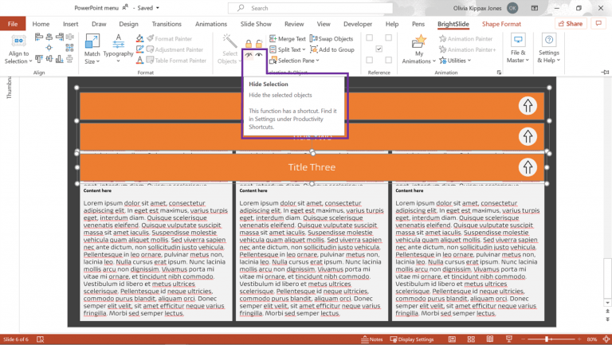
Task: Click the Align Bottom icon
Action: (60, 59)
